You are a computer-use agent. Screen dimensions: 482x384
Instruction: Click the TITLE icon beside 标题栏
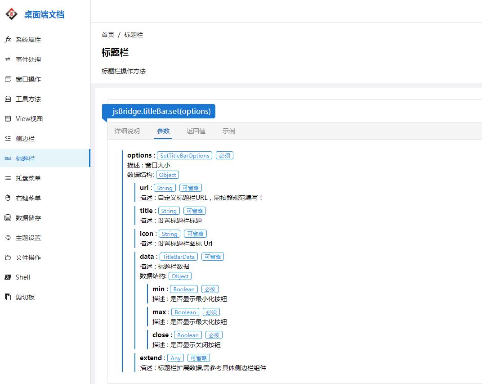point(8,158)
